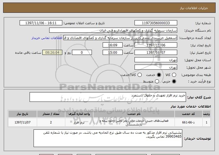
Task: Click the استان محل تحویل field
Action: click(156, 60)
